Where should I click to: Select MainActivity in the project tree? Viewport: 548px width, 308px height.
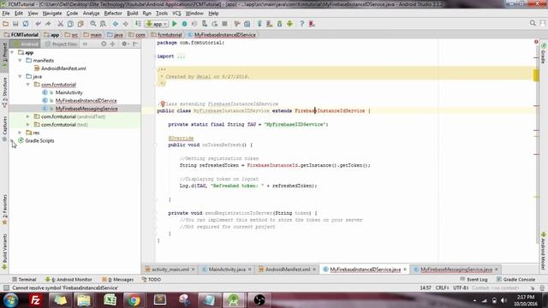[68, 92]
